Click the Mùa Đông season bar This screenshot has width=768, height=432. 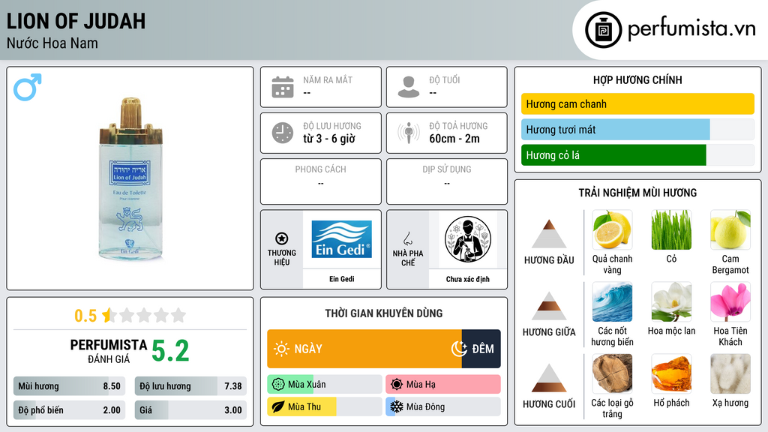coord(443,407)
